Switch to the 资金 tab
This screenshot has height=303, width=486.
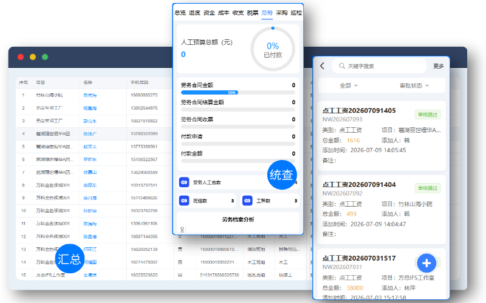tap(209, 13)
